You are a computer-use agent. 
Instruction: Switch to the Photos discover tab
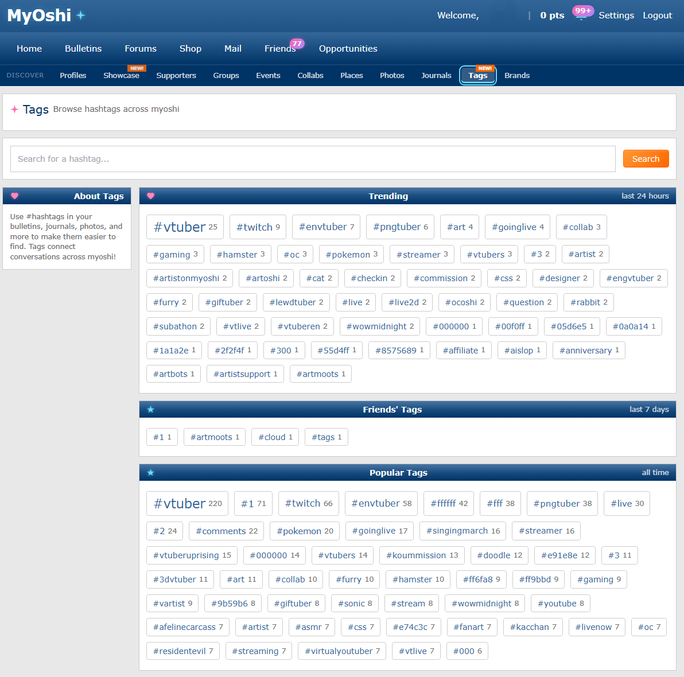coord(392,76)
